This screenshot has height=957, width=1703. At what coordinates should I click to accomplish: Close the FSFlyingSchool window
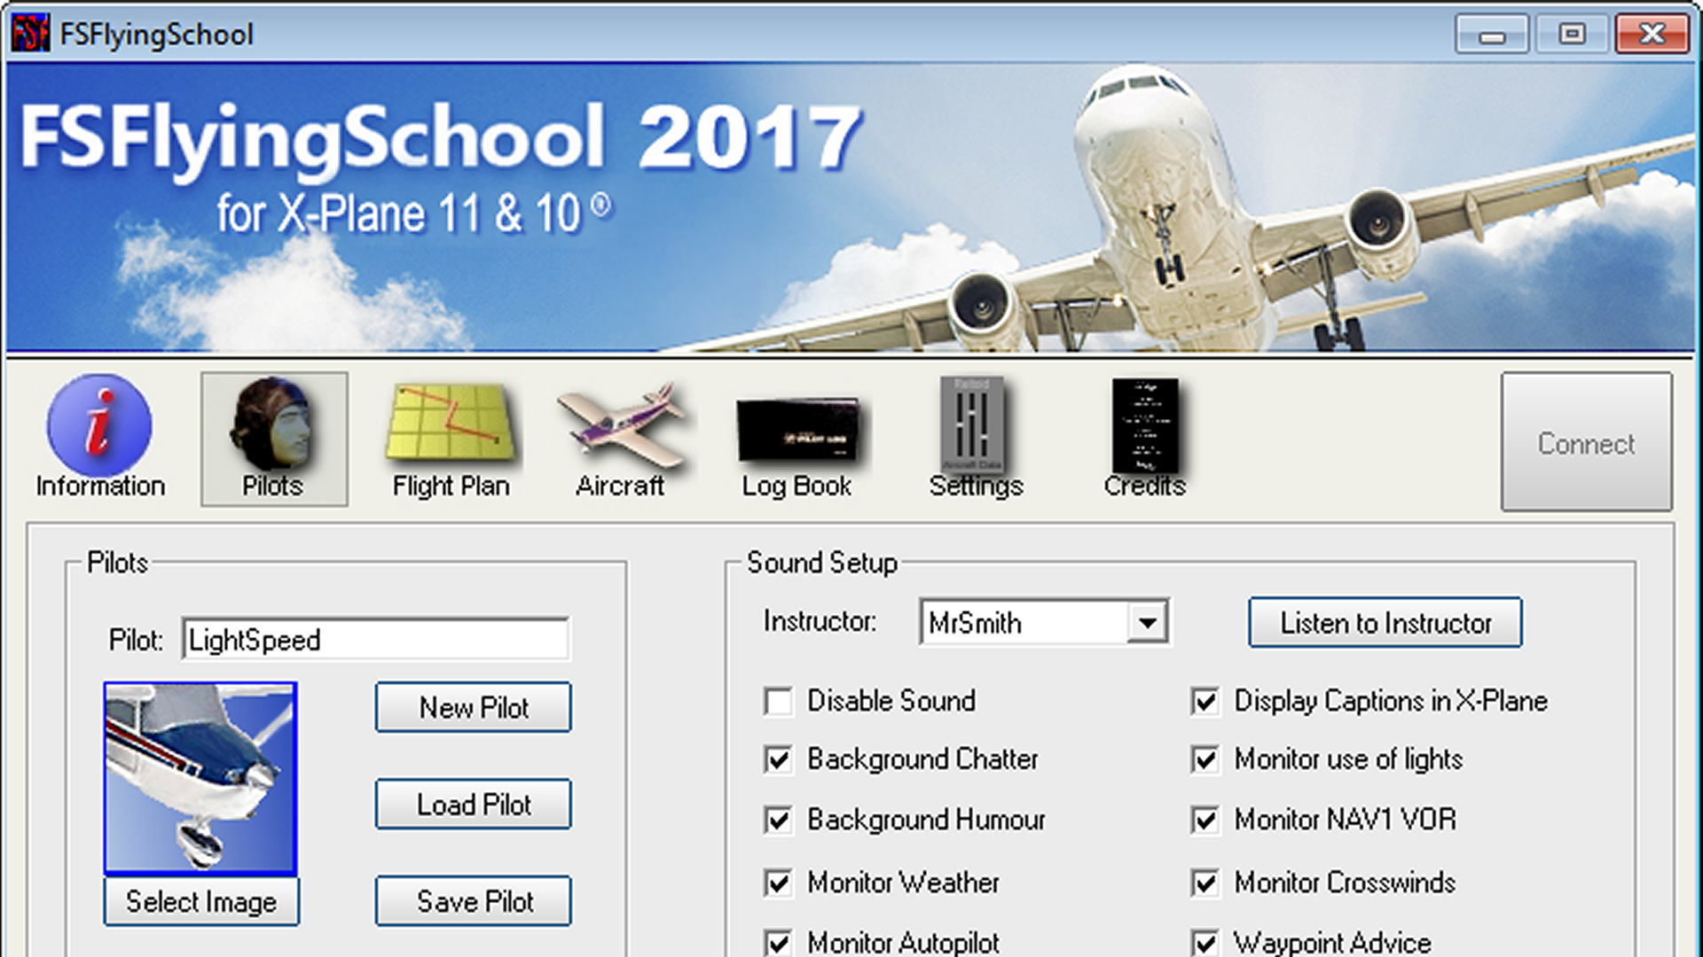click(1652, 35)
